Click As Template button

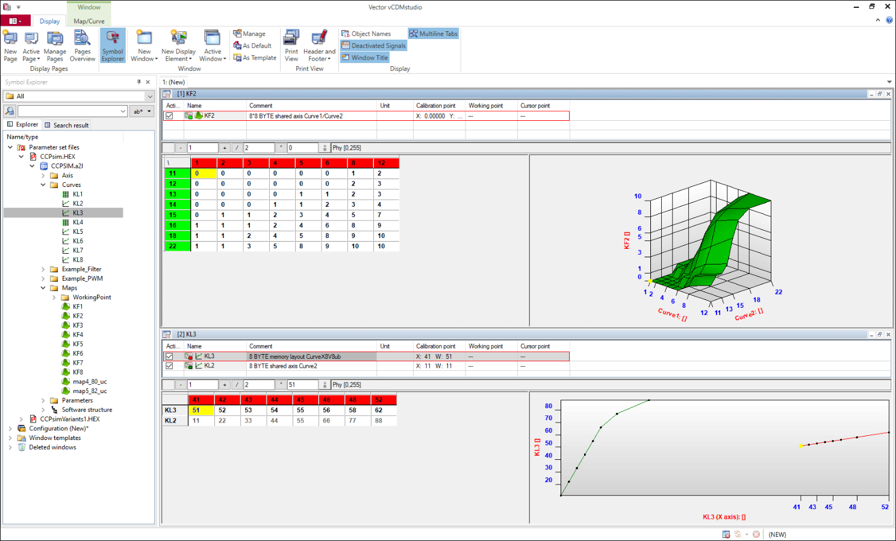pos(255,58)
